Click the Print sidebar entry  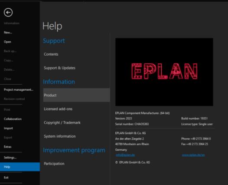(7, 110)
